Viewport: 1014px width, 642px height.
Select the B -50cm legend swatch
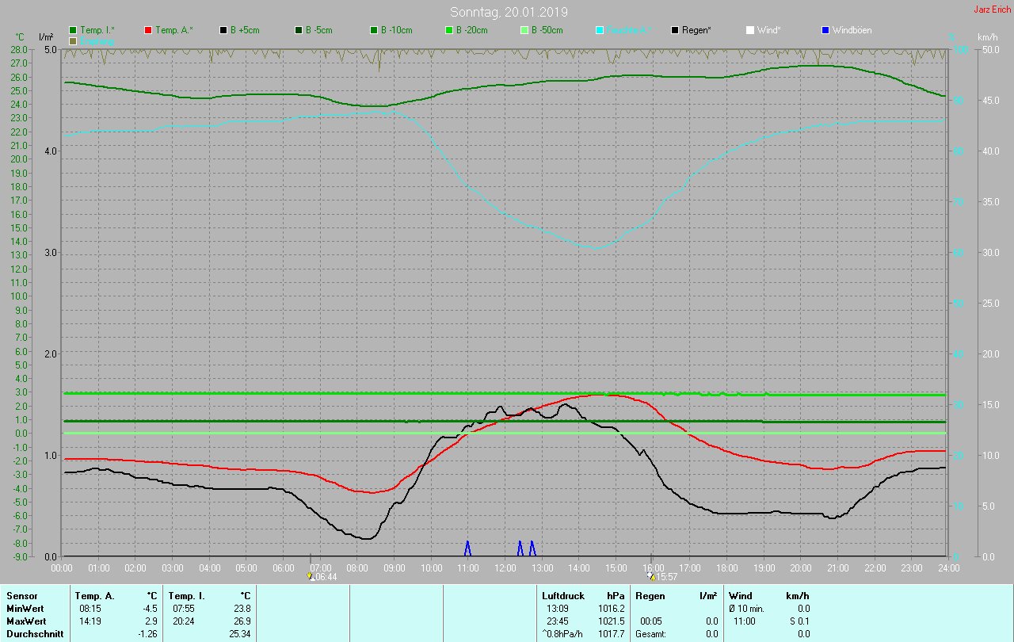524,30
